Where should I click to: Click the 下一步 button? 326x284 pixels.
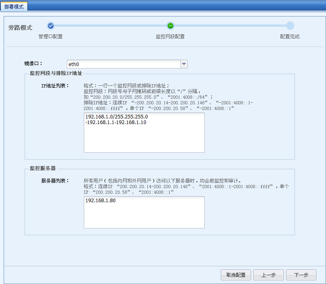tap(301, 275)
